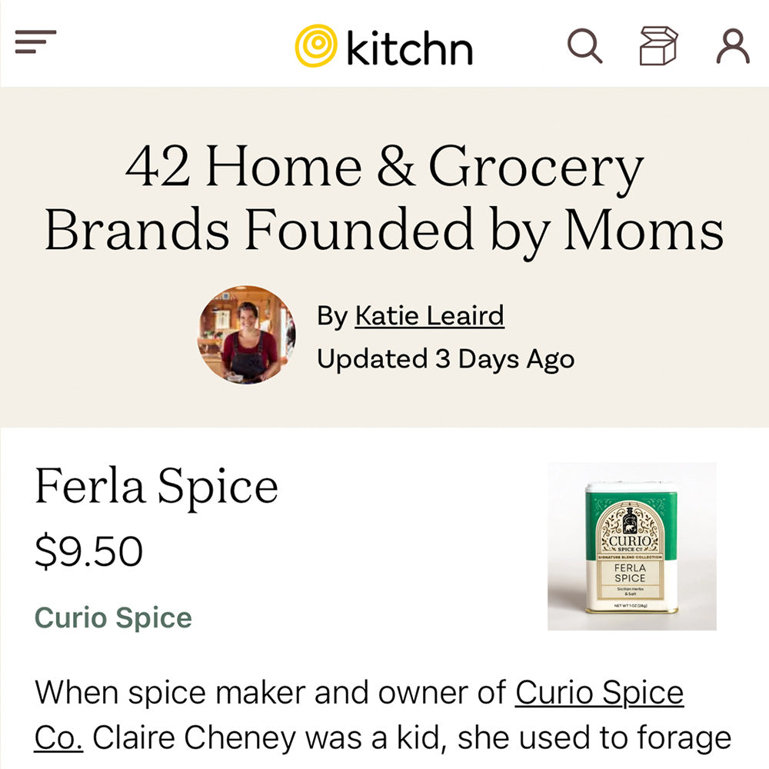Click the word "By" before the author name
769x769 pixels.
(331, 316)
